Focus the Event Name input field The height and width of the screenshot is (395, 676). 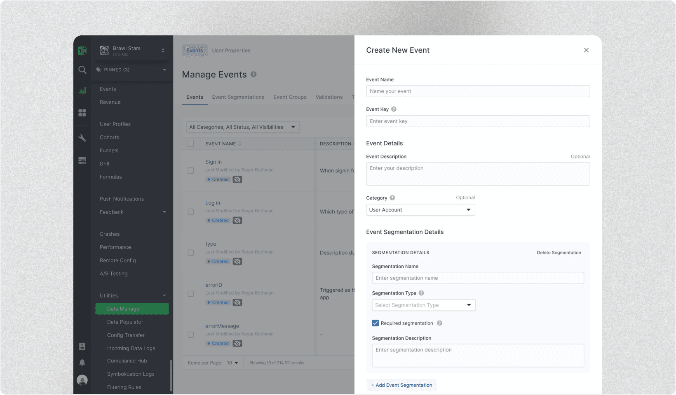(x=478, y=91)
